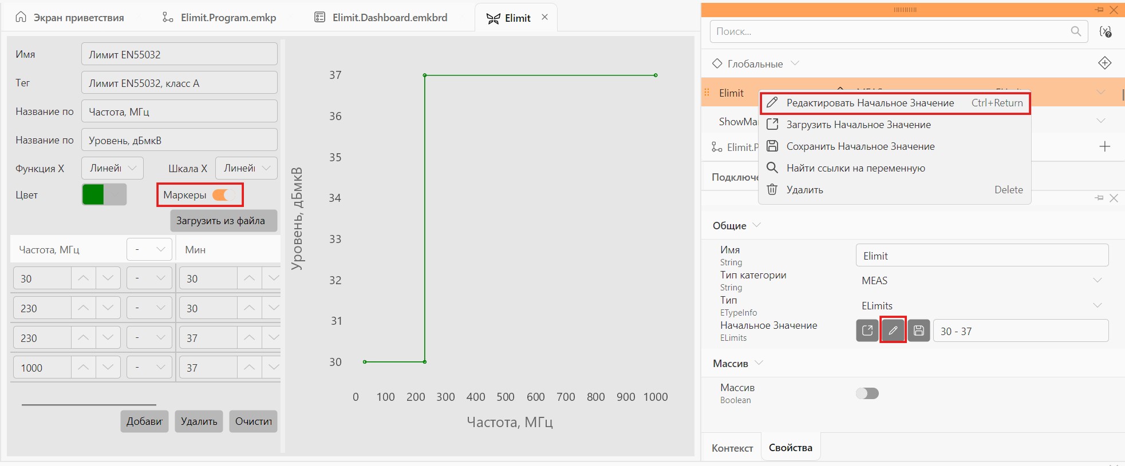Click the Имя property field with Elimit
The image size is (1125, 466).
pyautogui.click(x=982, y=256)
